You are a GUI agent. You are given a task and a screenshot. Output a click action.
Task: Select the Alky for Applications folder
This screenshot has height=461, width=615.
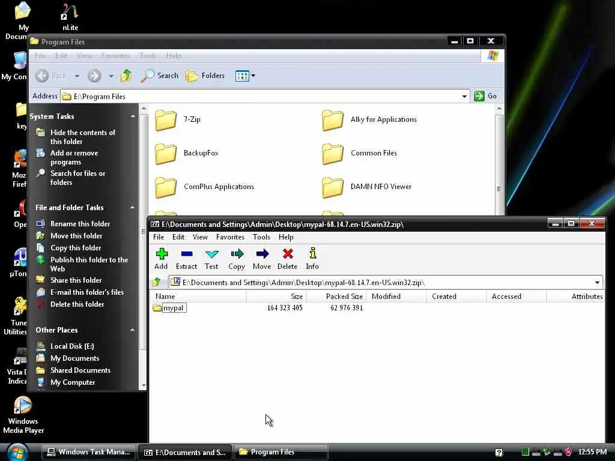point(369,119)
